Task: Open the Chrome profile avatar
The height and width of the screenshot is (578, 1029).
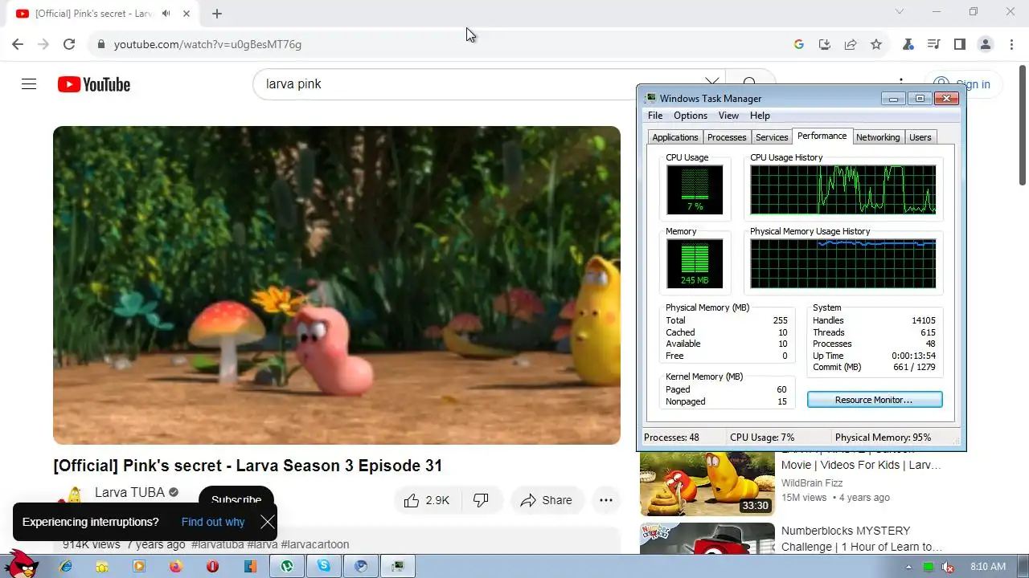Action: point(986,44)
